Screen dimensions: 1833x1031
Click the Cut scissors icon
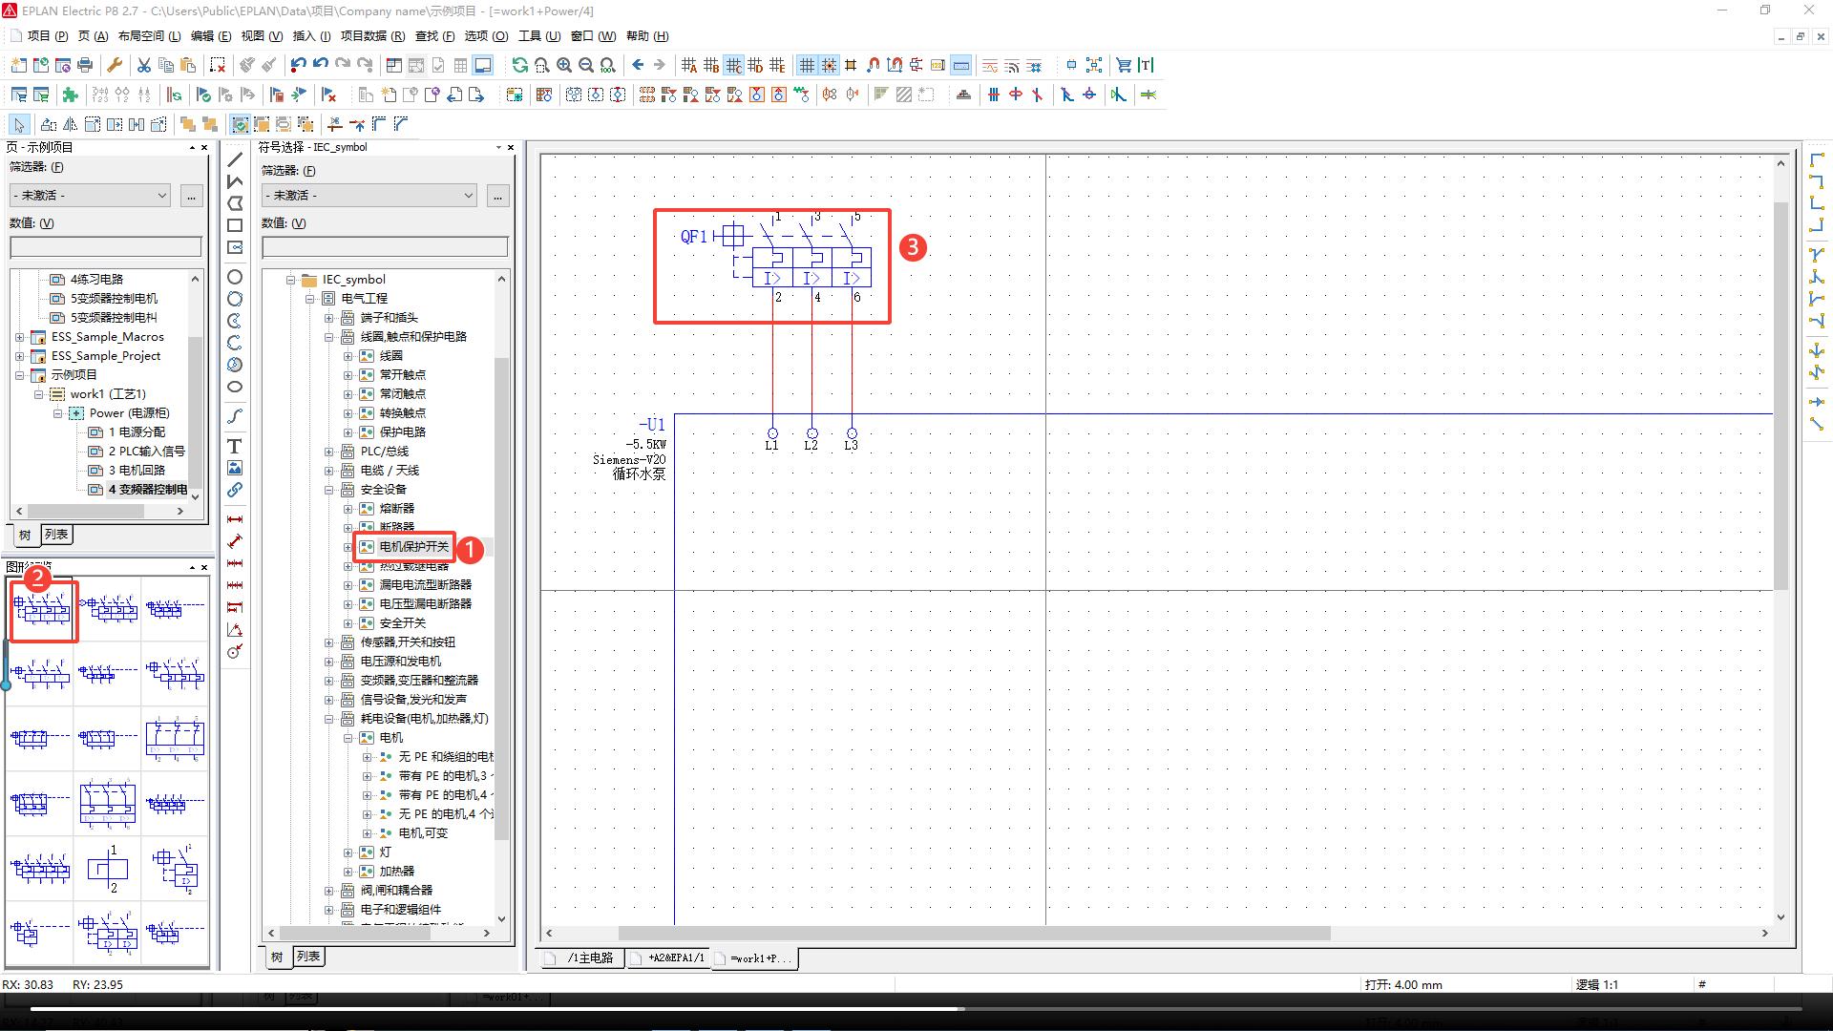coord(143,65)
